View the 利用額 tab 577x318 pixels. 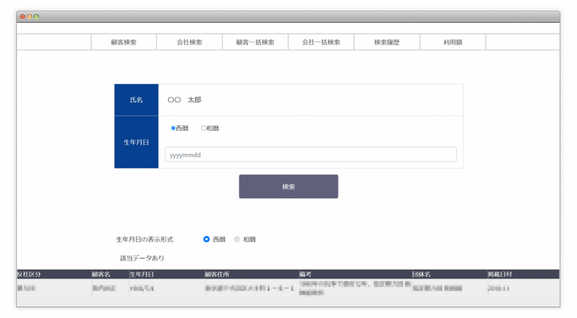tap(452, 42)
